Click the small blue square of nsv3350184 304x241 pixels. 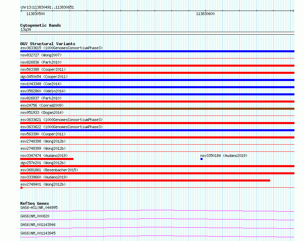tap(202, 159)
